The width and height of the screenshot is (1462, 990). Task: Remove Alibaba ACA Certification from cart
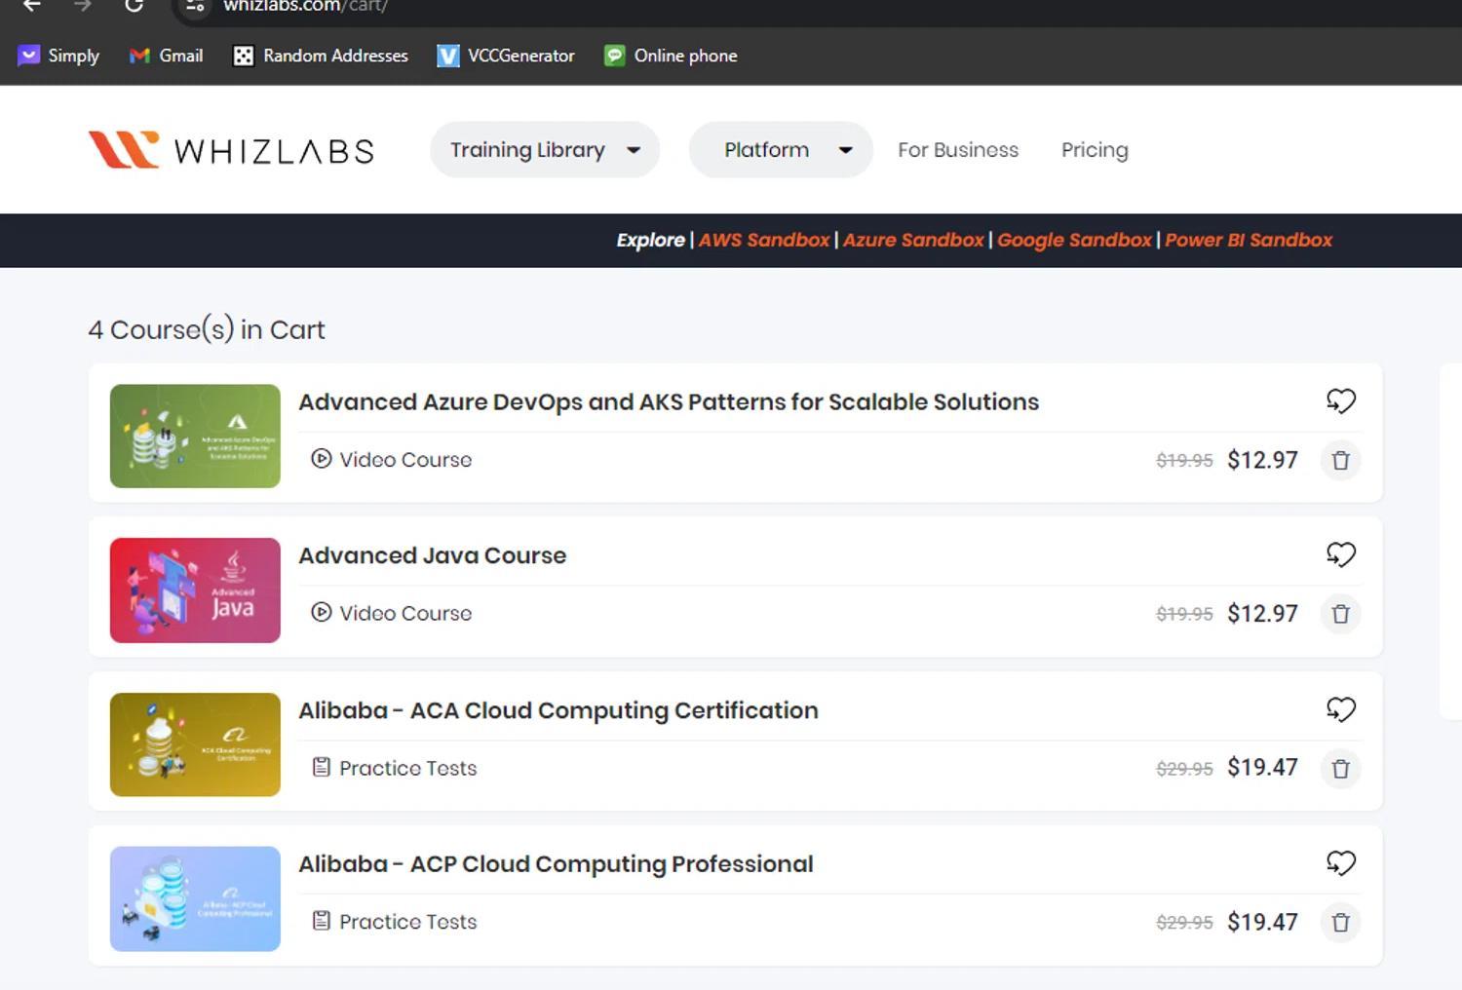click(1340, 769)
